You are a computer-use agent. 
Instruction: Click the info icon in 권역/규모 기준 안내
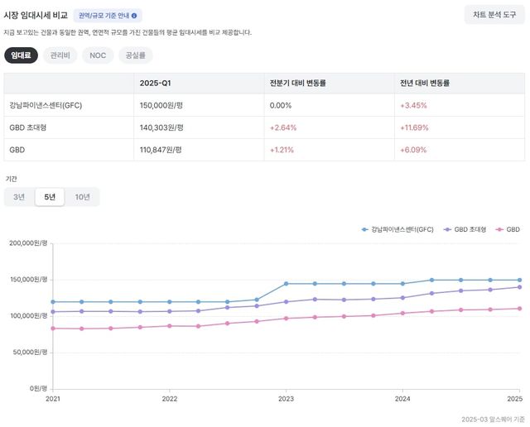tap(134, 16)
